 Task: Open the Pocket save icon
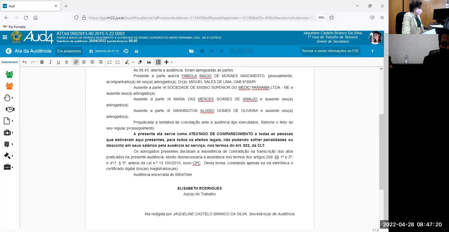[x=372, y=18]
